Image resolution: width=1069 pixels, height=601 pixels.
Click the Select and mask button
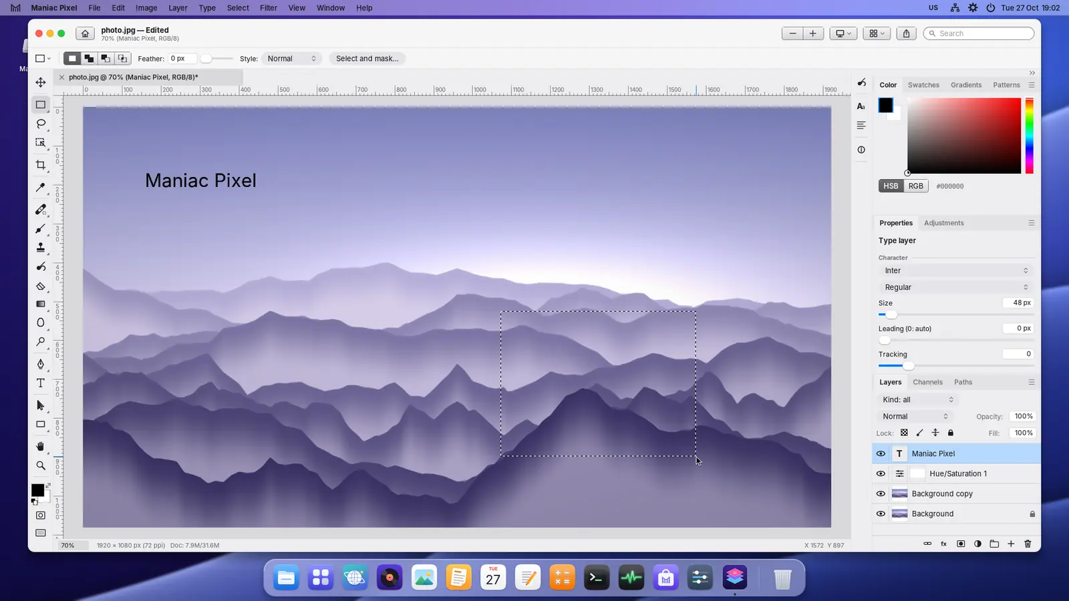367,59
